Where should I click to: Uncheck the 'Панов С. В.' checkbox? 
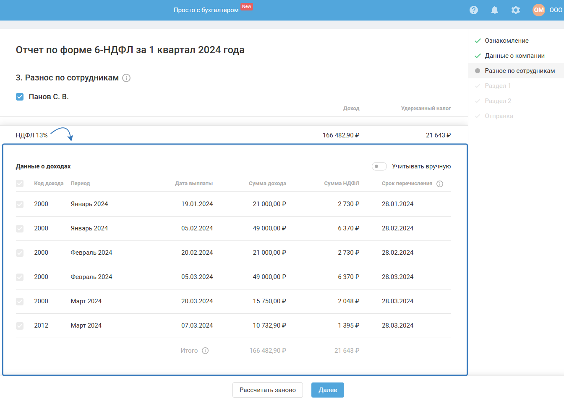coord(20,97)
